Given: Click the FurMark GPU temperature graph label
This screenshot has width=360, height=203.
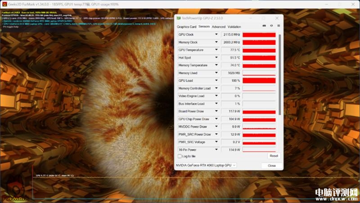Looking at the screenshot, I should (x=54, y=176).
